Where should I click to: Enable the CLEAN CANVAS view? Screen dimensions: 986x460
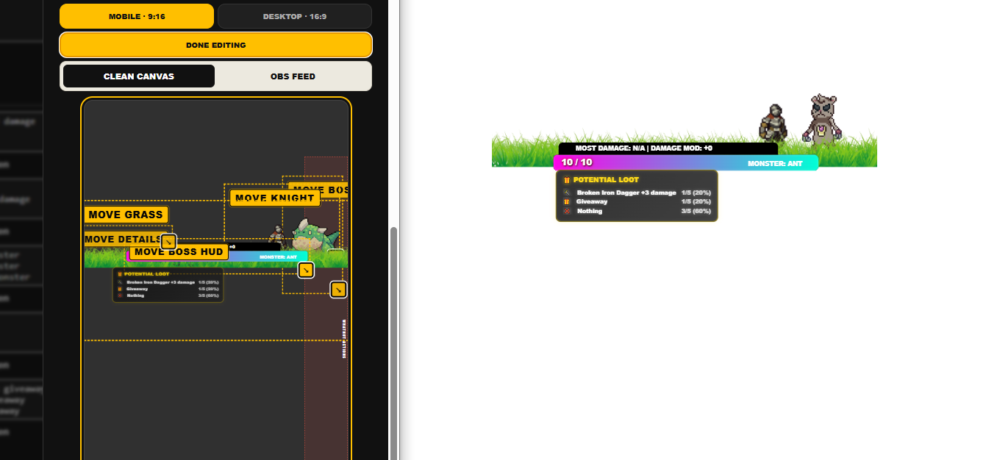(139, 76)
